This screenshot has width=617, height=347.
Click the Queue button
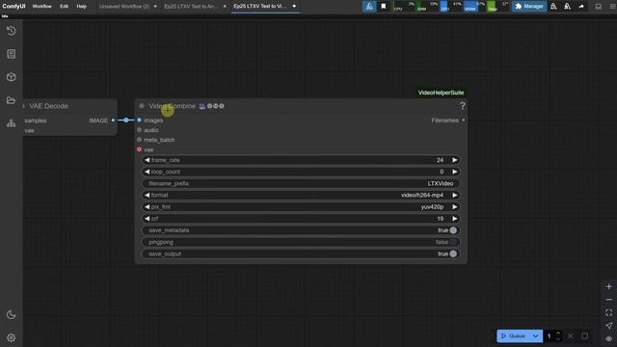(514, 336)
